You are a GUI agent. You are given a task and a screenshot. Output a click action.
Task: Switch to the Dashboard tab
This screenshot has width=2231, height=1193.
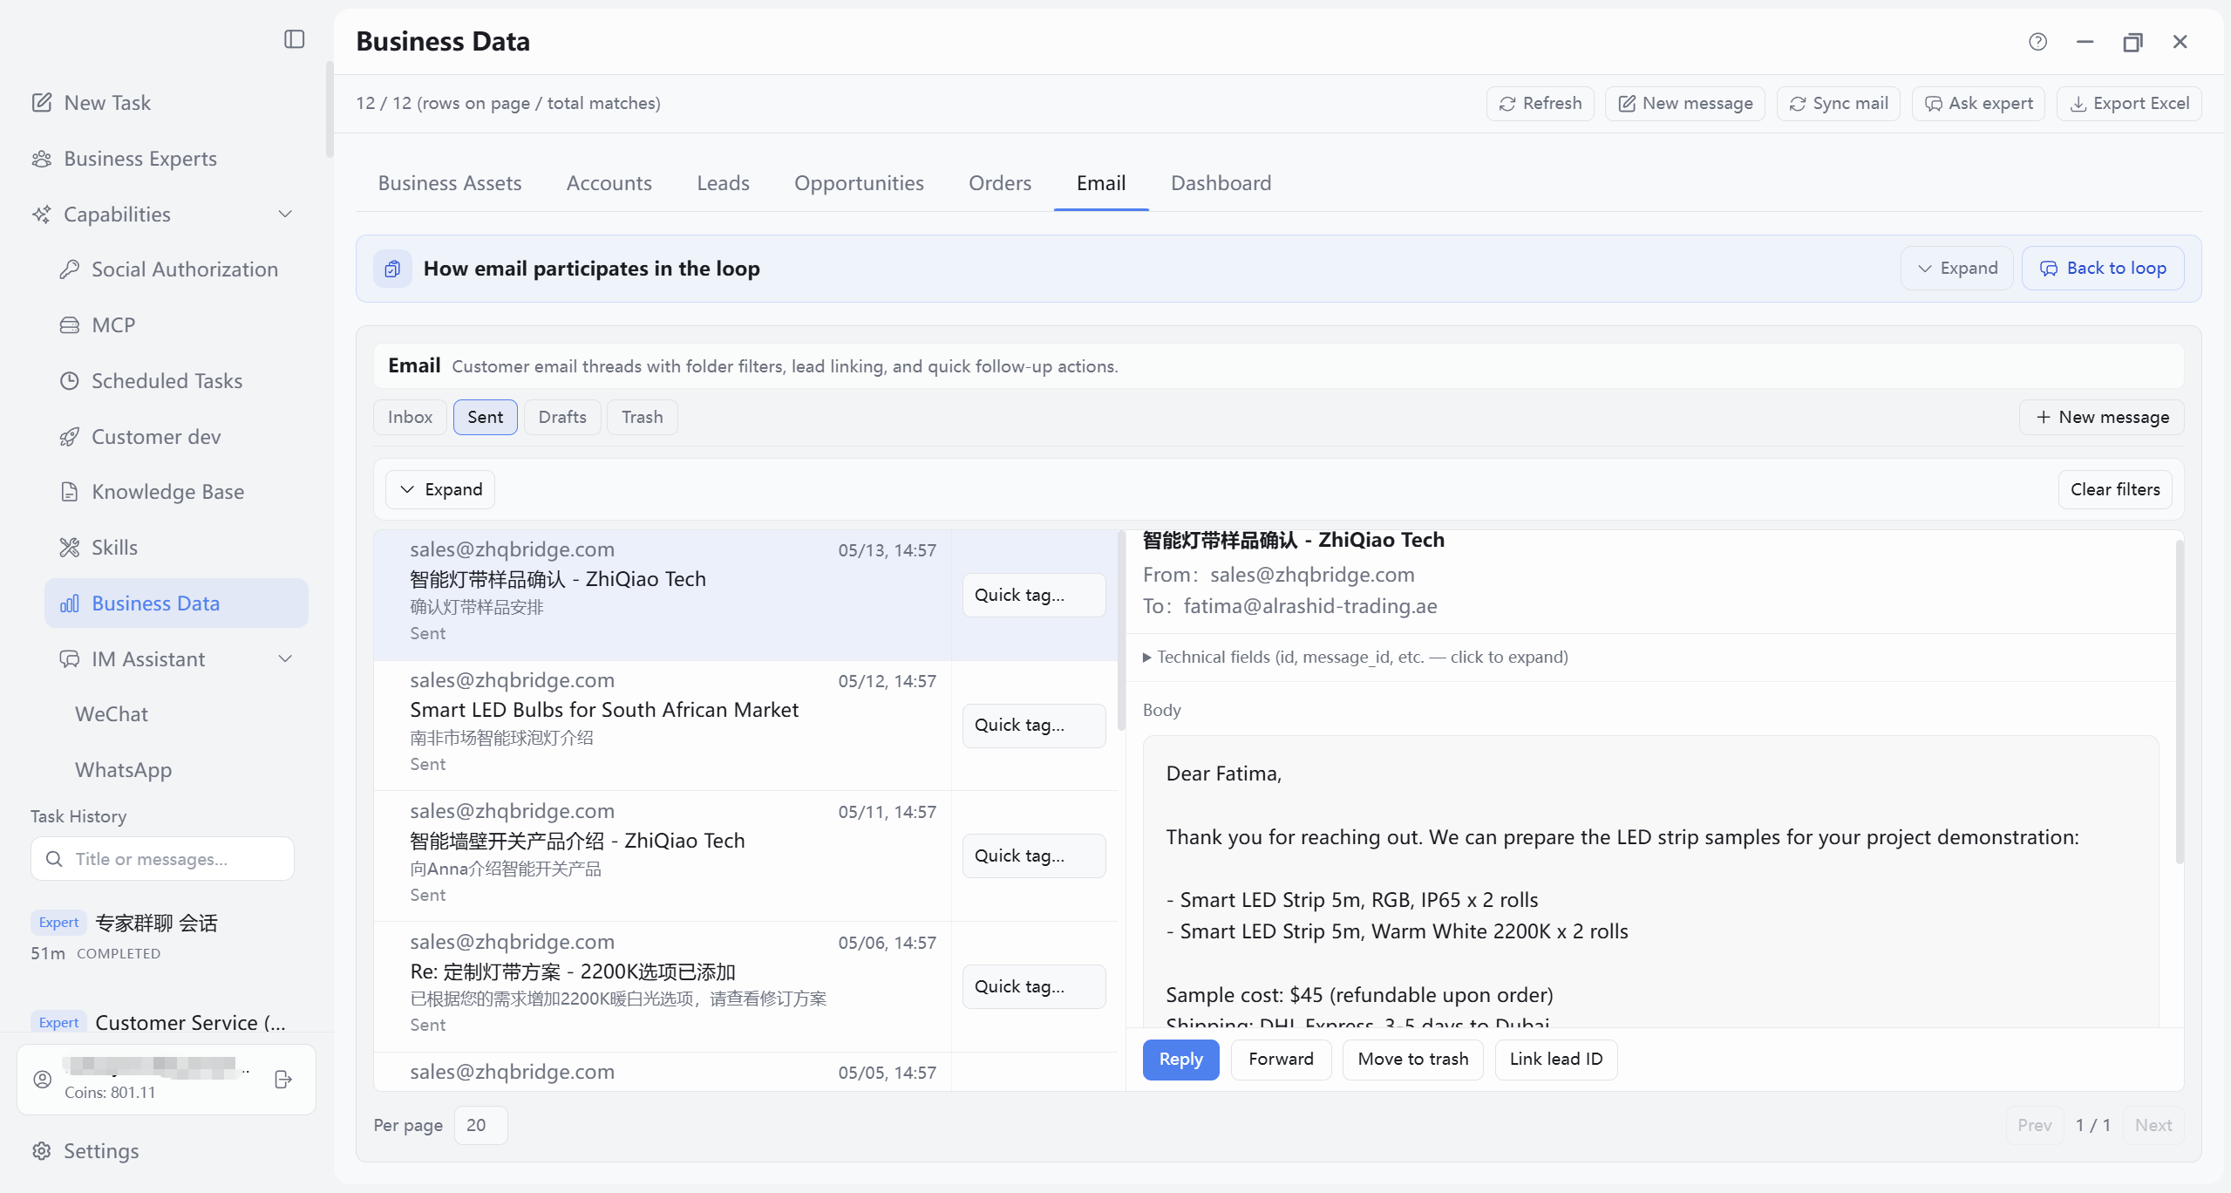point(1221,183)
